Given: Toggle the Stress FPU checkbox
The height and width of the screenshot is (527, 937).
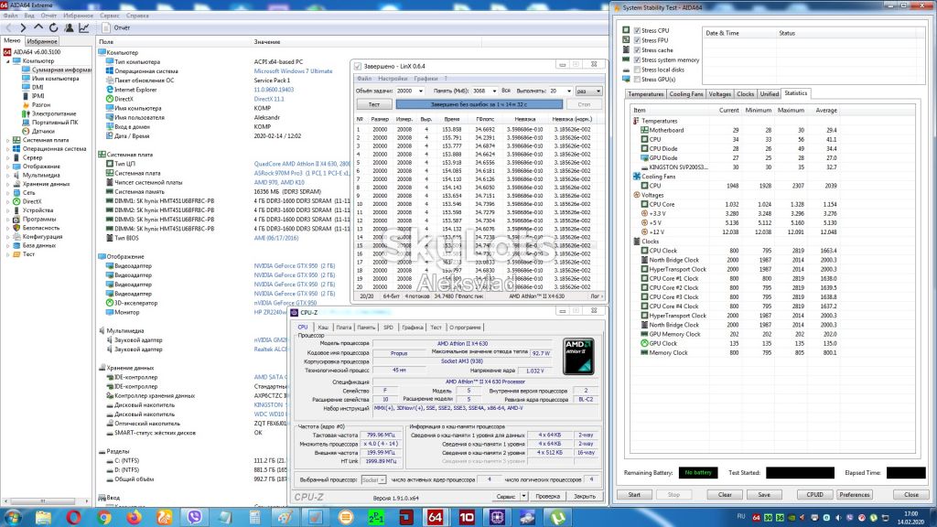Looking at the screenshot, I should click(637, 40).
